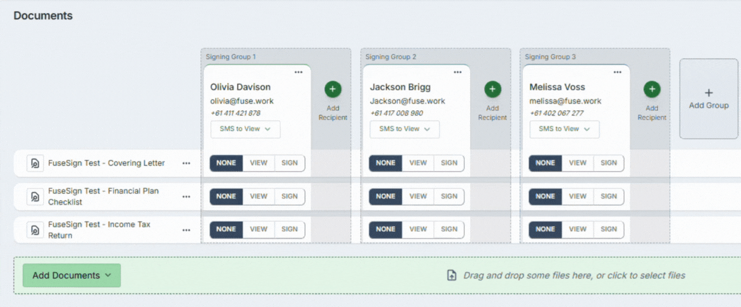The image size is (741, 307).
Task: Set Covering Letter to SIGN for Olivia Davison
Action: pos(289,163)
